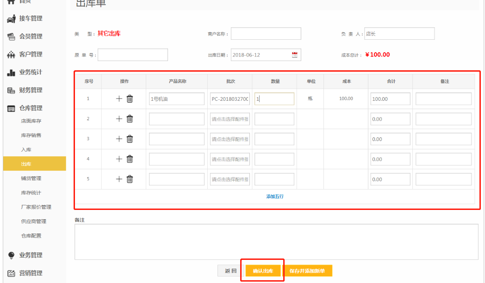The width and height of the screenshot is (485, 283).
Task: Open the calendar icon in date field
Action: point(295,55)
